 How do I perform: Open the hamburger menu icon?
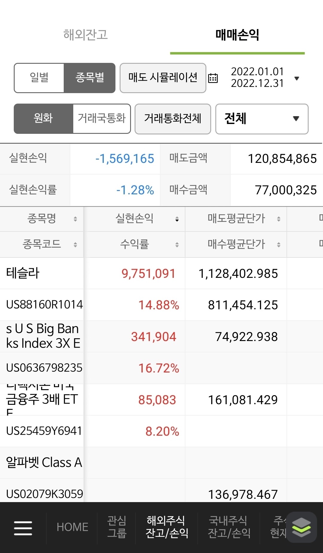click(x=23, y=528)
